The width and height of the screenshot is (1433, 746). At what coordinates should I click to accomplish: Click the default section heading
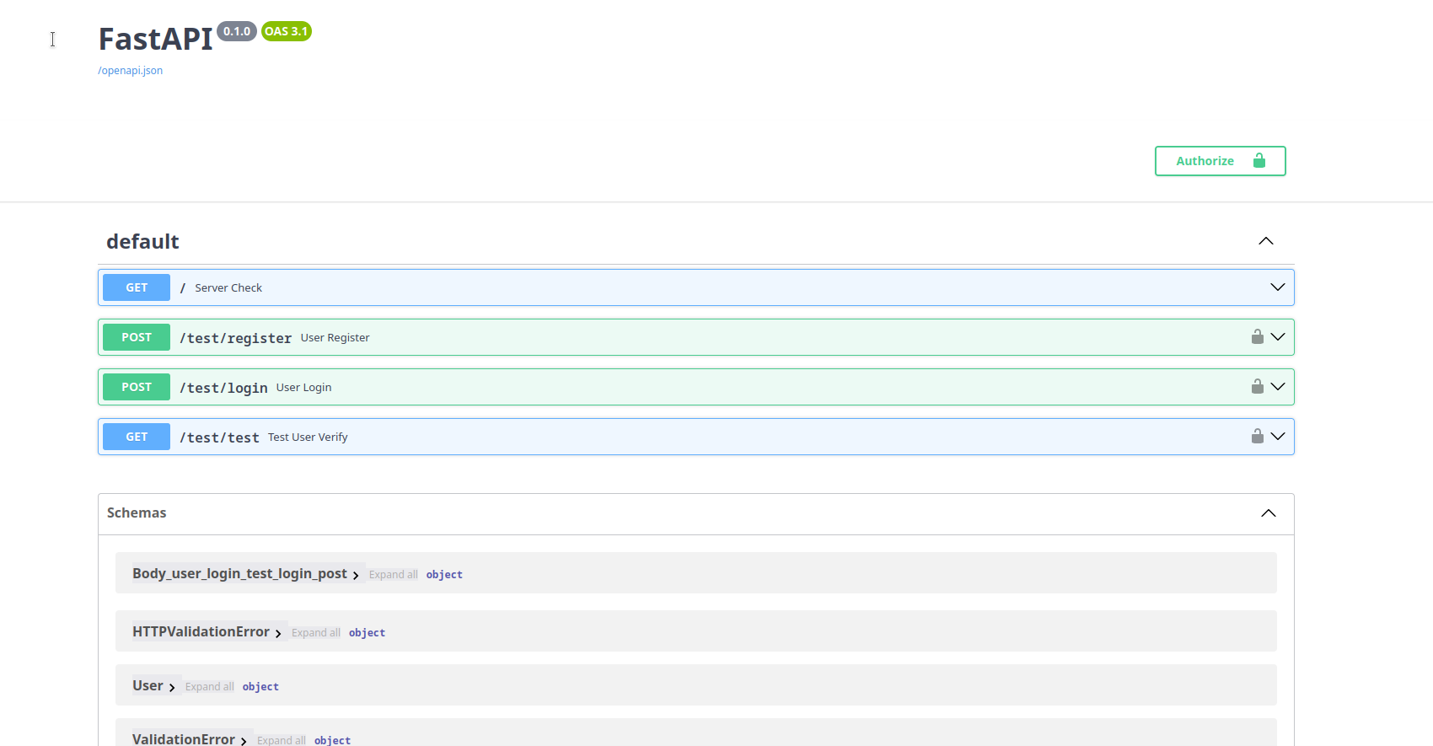coord(142,242)
